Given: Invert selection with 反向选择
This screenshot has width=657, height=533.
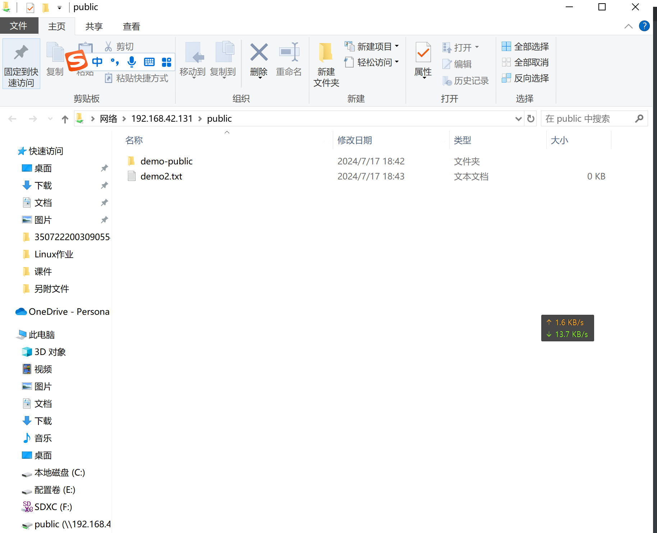Looking at the screenshot, I should tap(525, 78).
